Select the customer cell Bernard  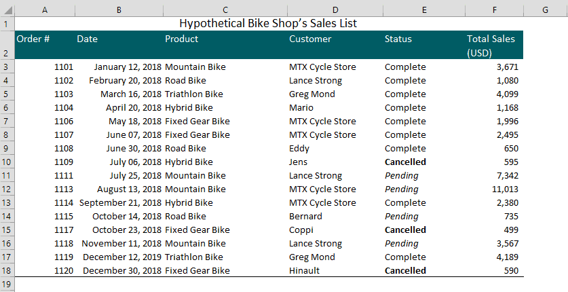pyautogui.click(x=335, y=216)
